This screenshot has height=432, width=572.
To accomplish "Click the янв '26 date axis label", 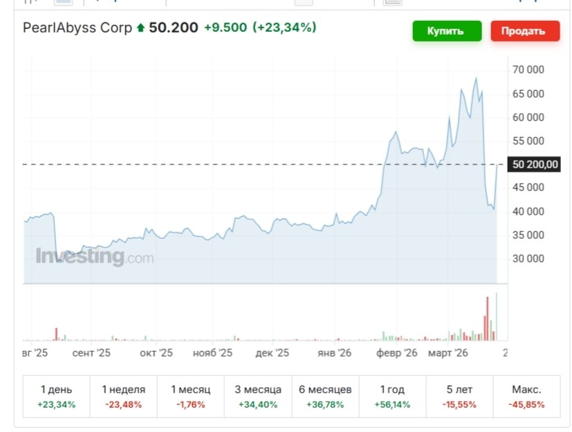I will [x=334, y=353].
